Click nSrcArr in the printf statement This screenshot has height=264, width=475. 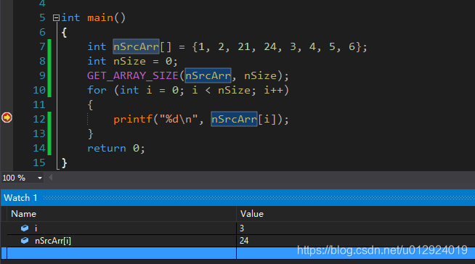coord(234,119)
